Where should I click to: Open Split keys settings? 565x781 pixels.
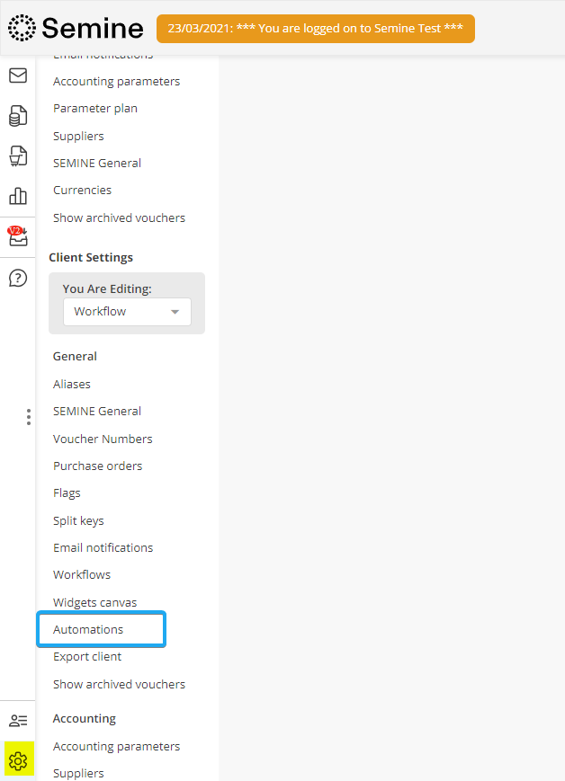point(78,520)
